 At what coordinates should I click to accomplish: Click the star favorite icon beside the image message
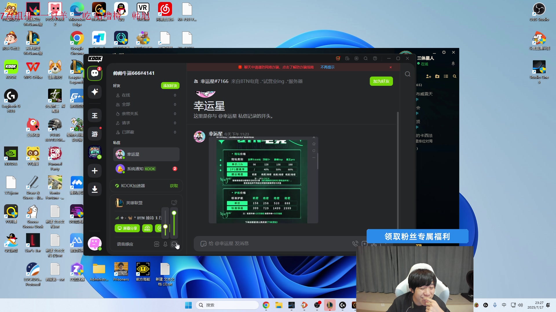tap(314, 144)
